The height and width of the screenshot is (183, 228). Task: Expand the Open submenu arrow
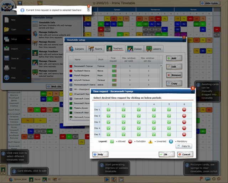[28, 30]
